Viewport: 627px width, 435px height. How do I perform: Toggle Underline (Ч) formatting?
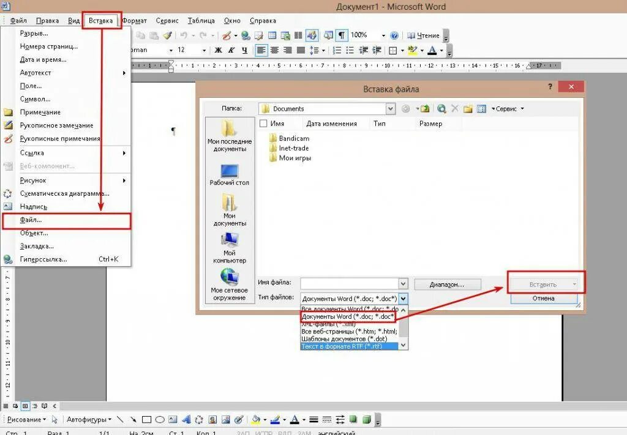click(x=245, y=50)
